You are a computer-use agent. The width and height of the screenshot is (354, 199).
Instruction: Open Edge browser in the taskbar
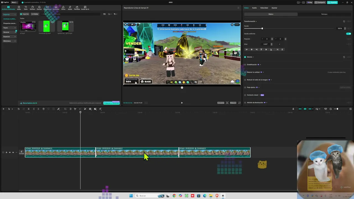205,196
